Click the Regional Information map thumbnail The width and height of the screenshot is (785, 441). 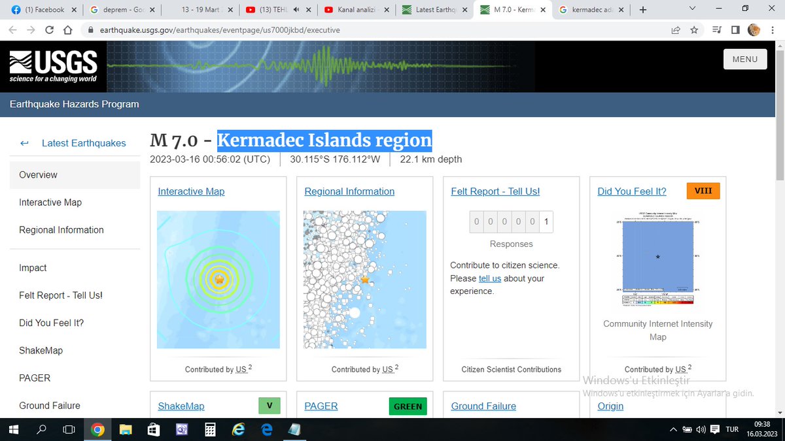click(365, 280)
